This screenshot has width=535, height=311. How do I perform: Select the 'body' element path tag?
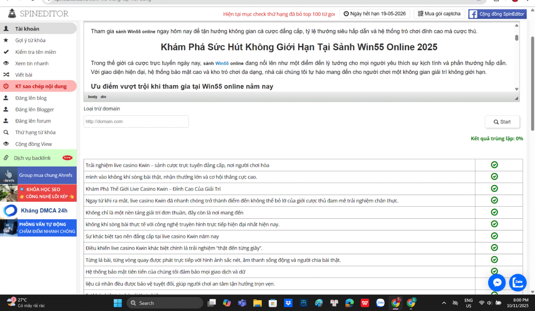pyautogui.click(x=92, y=97)
